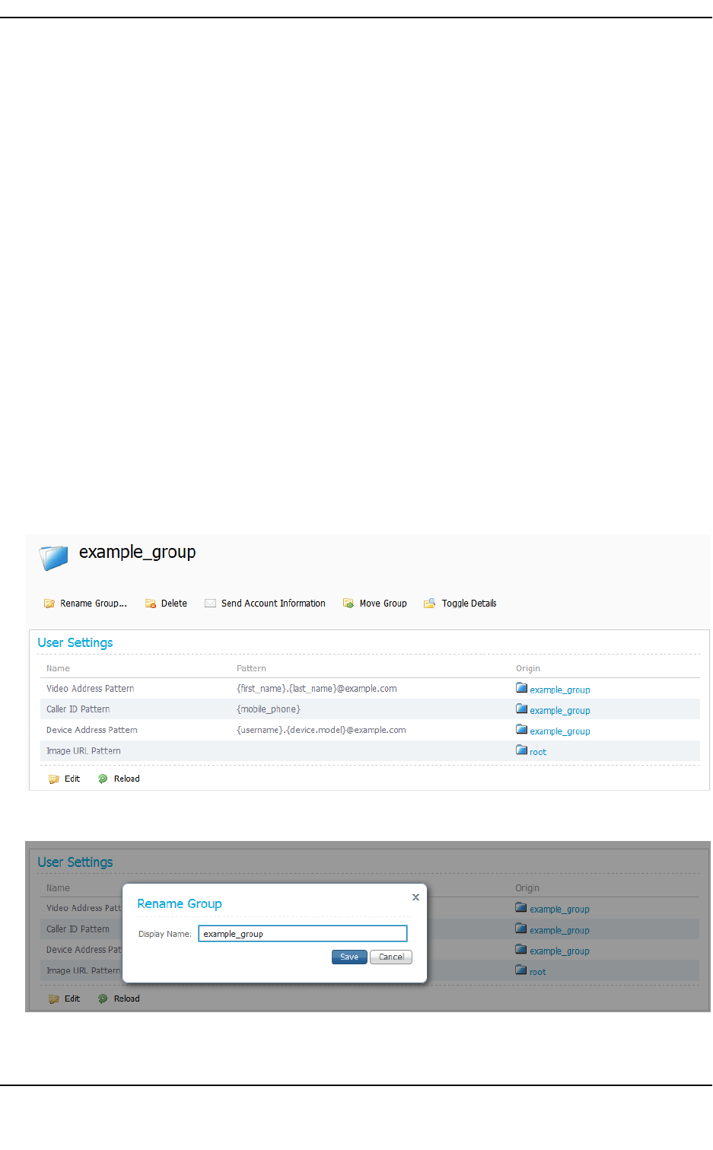Click the Delete folder icon
Screen dimensions: 713x1150
pyautogui.click(x=151, y=604)
